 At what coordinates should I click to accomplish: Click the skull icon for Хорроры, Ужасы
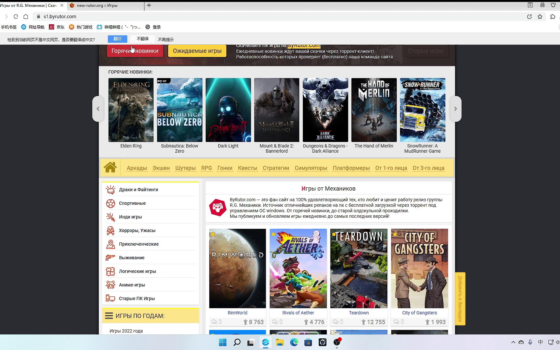[110, 230]
